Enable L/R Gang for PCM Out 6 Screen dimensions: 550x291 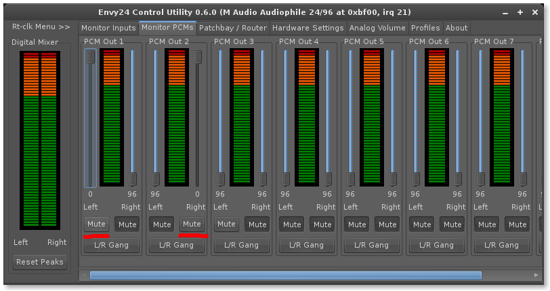436,245
